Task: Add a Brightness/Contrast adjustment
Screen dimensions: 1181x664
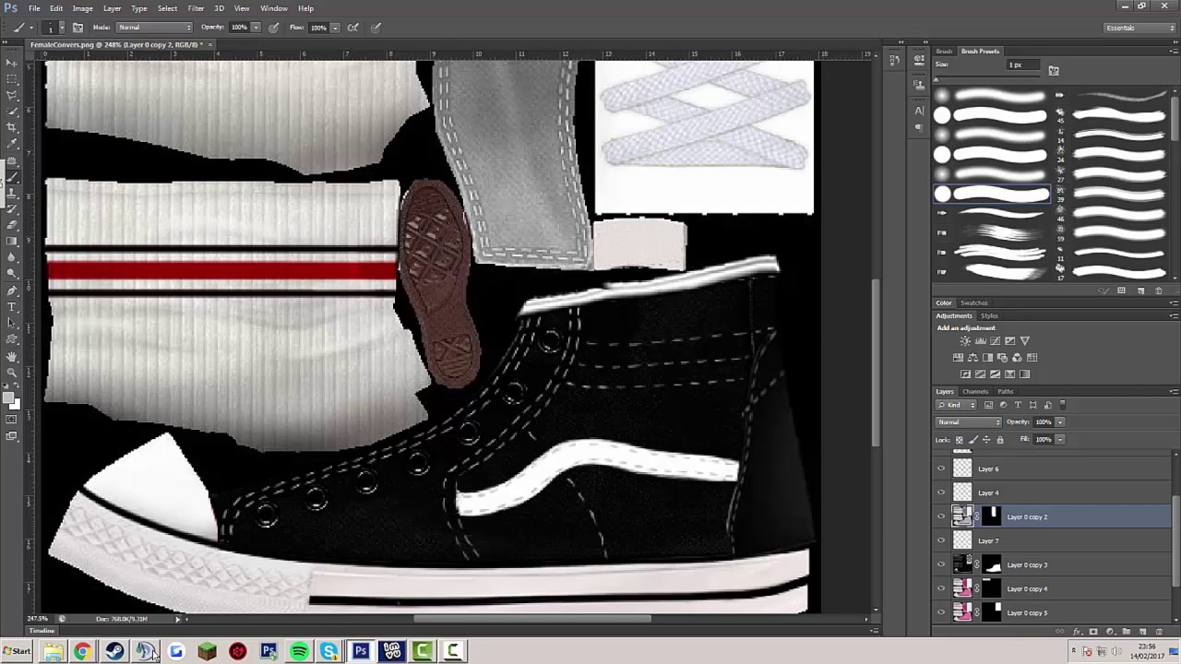Action: tap(965, 341)
